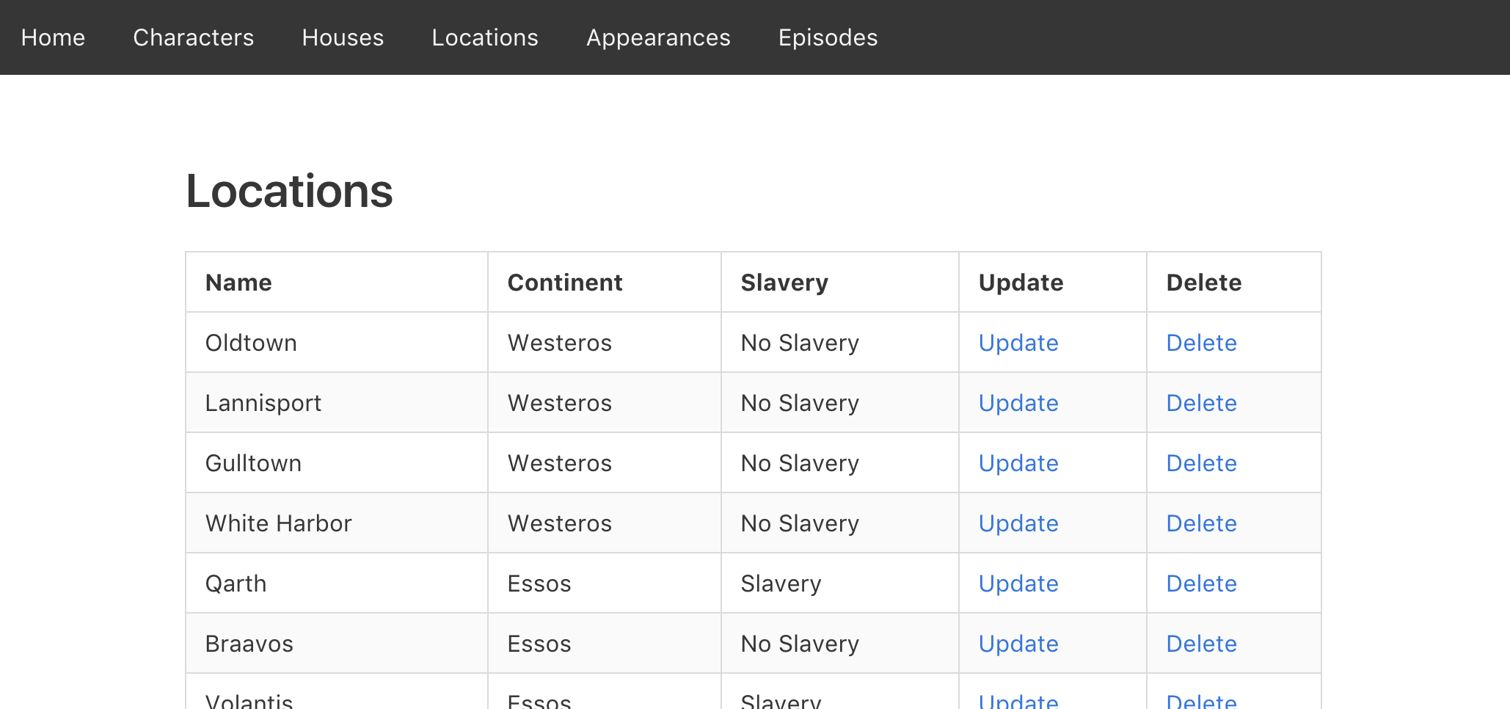The width and height of the screenshot is (1510, 709).
Task: Update the Volantis entry
Action: (1018, 701)
